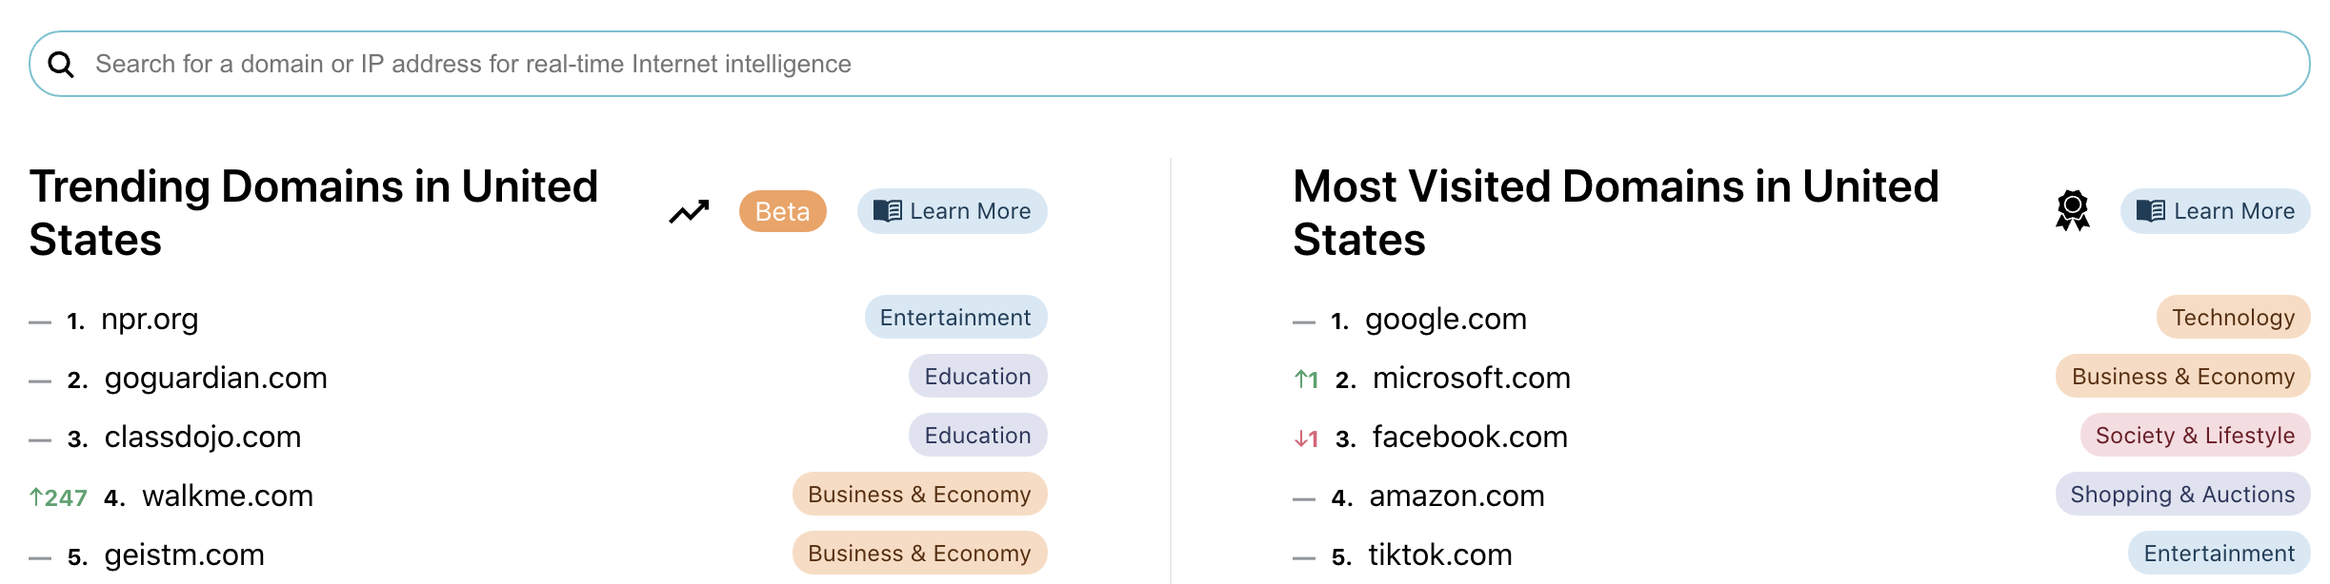
Task: Open Learn More for Most Visited Domains
Action: coord(2215,211)
